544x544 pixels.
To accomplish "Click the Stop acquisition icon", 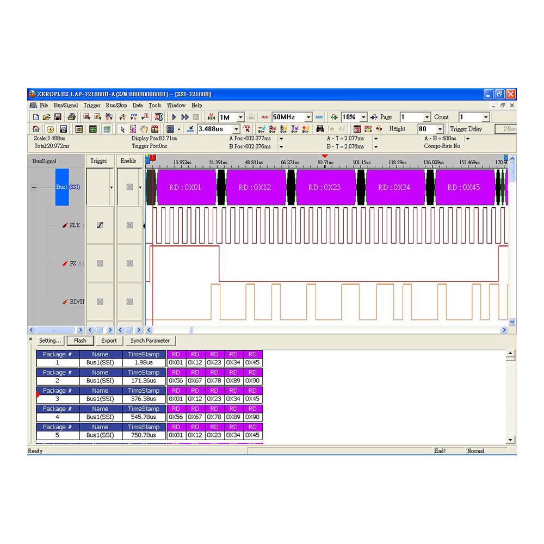I will (196, 116).
